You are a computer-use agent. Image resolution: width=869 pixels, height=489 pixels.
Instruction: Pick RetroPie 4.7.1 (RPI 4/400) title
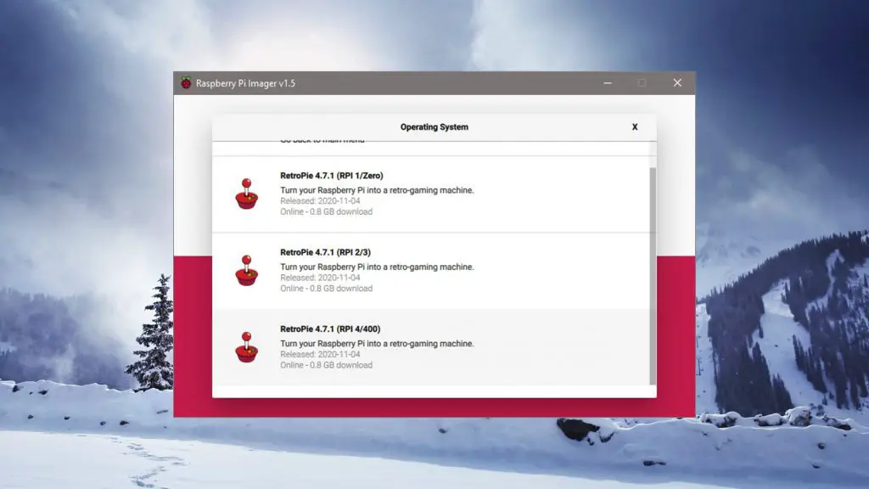(x=328, y=329)
